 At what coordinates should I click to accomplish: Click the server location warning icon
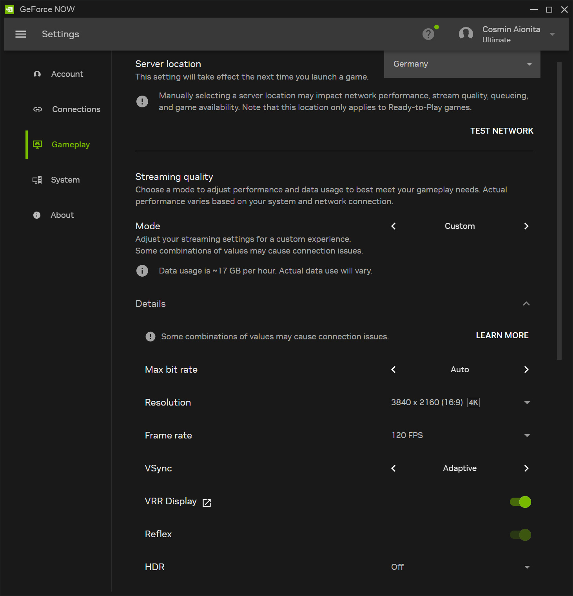click(x=142, y=101)
